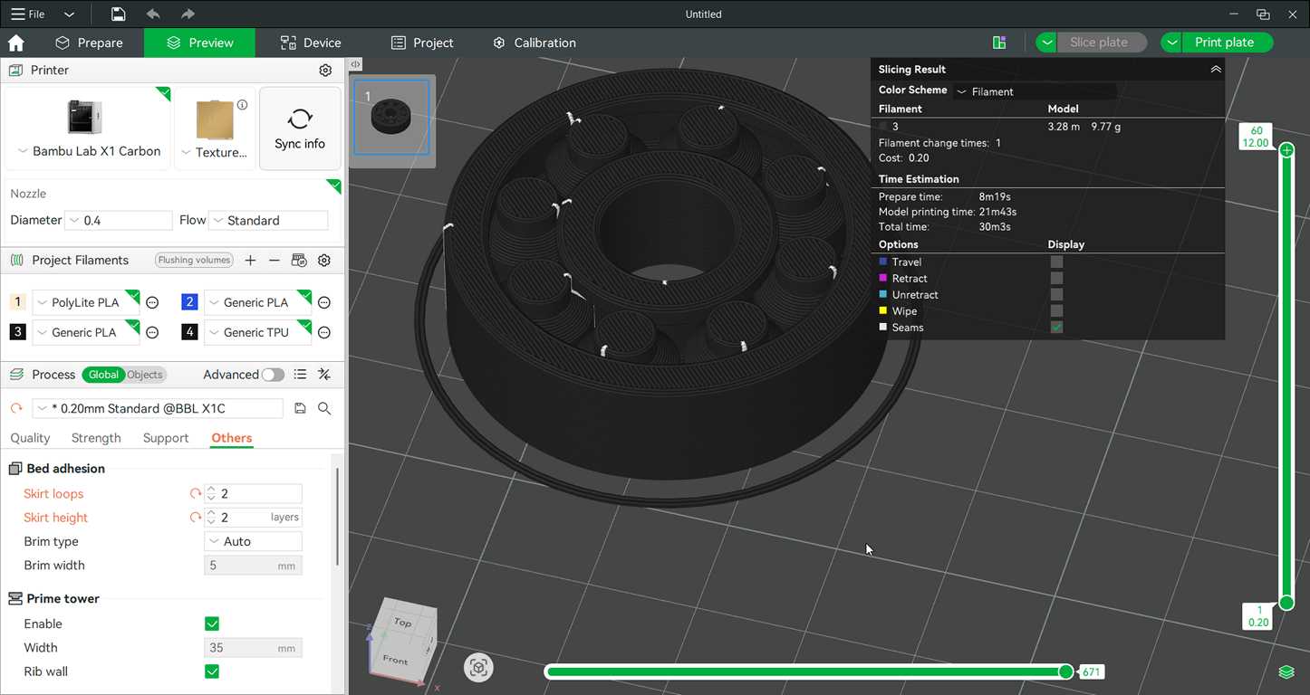
Task: Click the AMS sync filament icon
Action: click(x=299, y=260)
